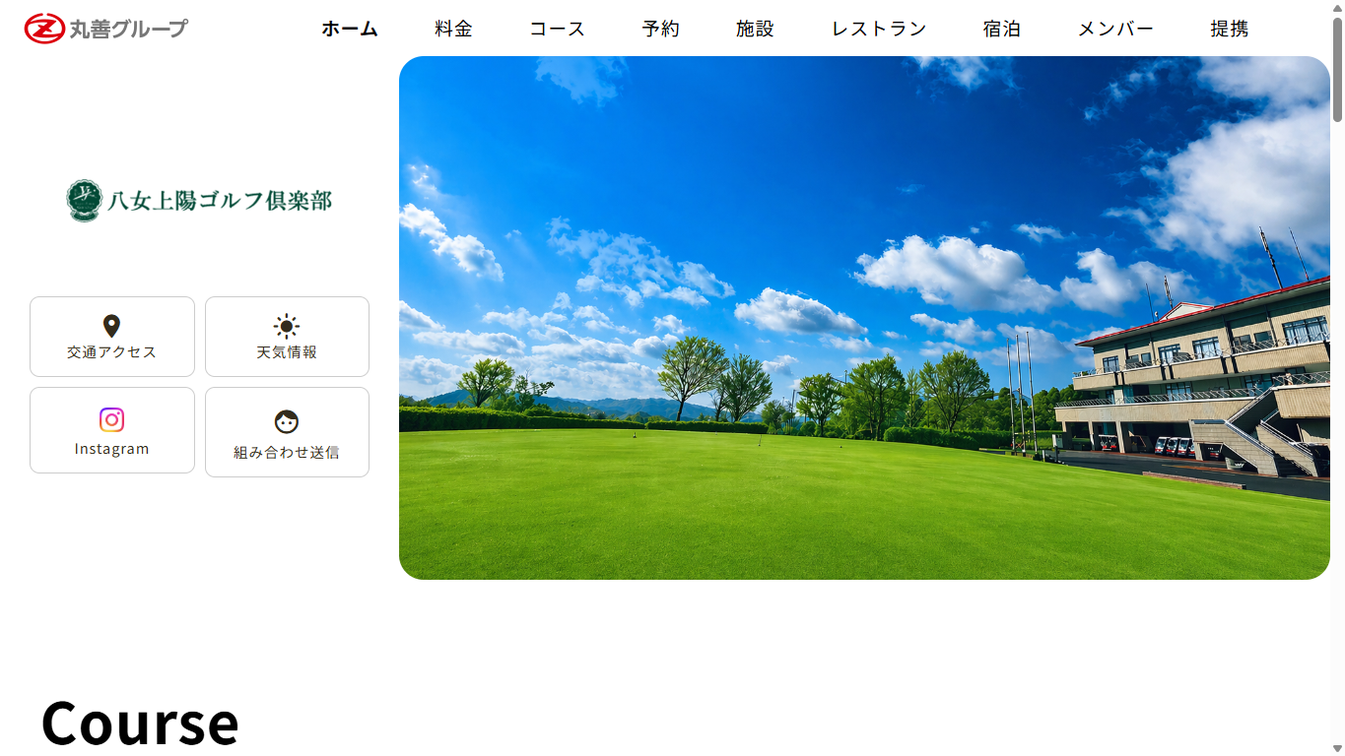Image resolution: width=1345 pixels, height=756 pixels.
Task: Navigate to 施設 in the menu
Action: [x=755, y=29]
